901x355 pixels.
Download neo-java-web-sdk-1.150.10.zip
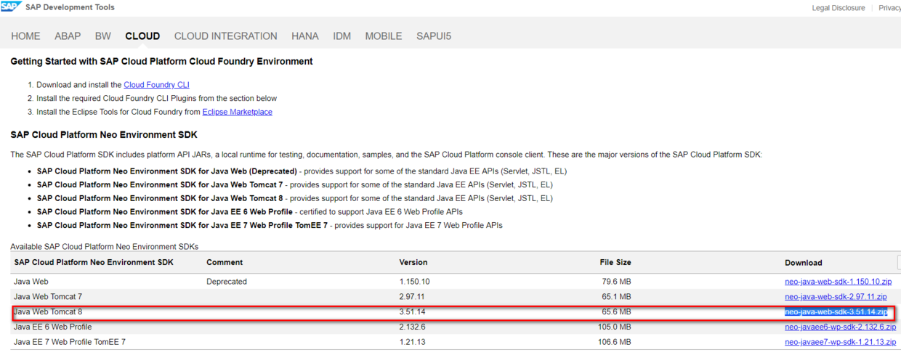click(839, 282)
